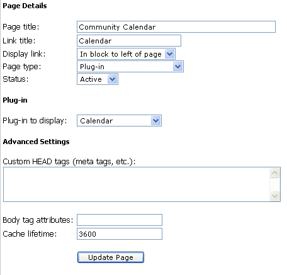Open the Status dropdown showing Active
The image size is (287, 275).
[x=98, y=79]
